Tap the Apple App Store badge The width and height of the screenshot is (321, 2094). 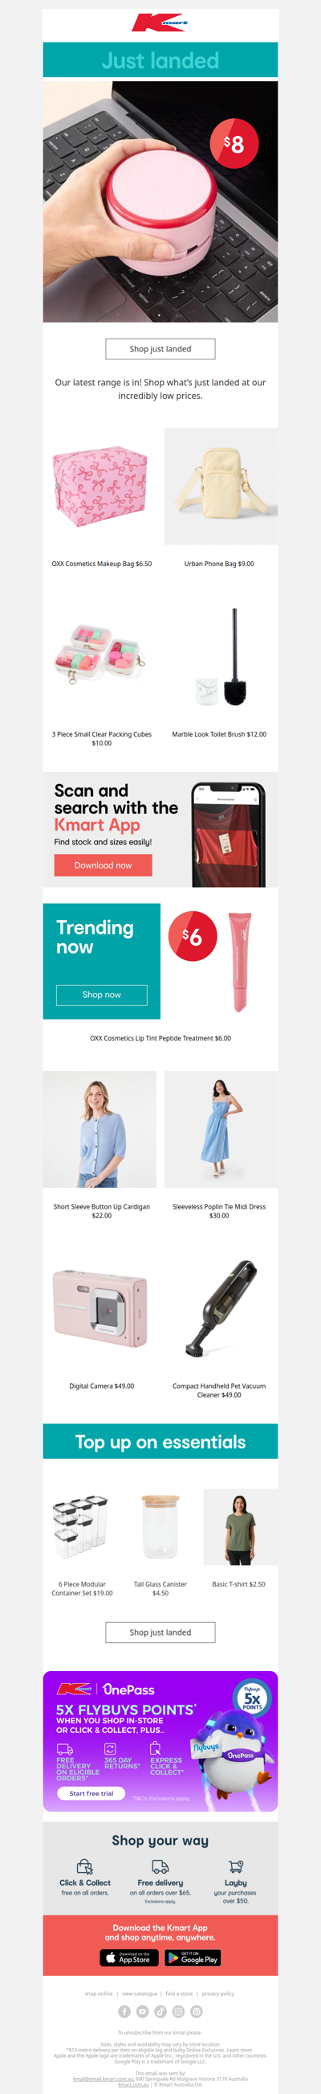click(129, 1958)
